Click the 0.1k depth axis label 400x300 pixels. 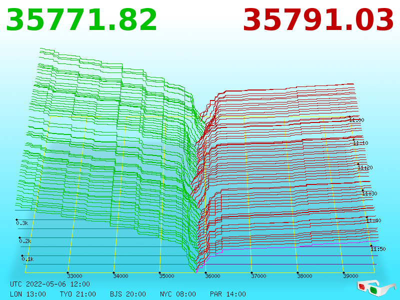point(27,259)
